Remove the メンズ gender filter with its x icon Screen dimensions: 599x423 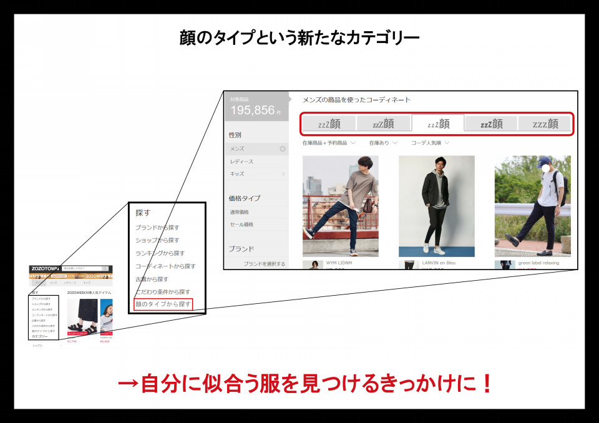(x=282, y=149)
